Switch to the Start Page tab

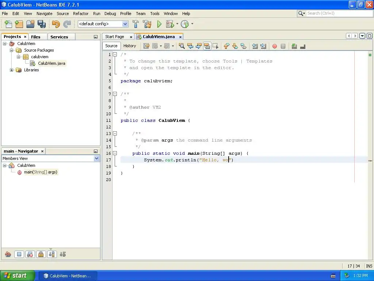(114, 37)
